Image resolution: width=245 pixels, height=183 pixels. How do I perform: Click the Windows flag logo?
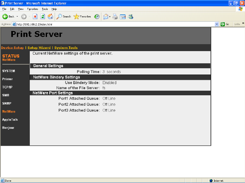[x=240, y=9]
